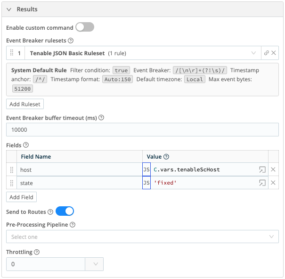Viewport: 285px width, 279px height.
Task: Open the Throttling units dropdown
Action: point(94,264)
